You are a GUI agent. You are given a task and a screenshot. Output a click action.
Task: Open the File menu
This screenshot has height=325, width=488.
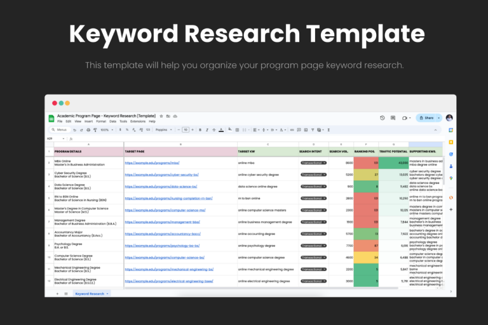(x=60, y=122)
